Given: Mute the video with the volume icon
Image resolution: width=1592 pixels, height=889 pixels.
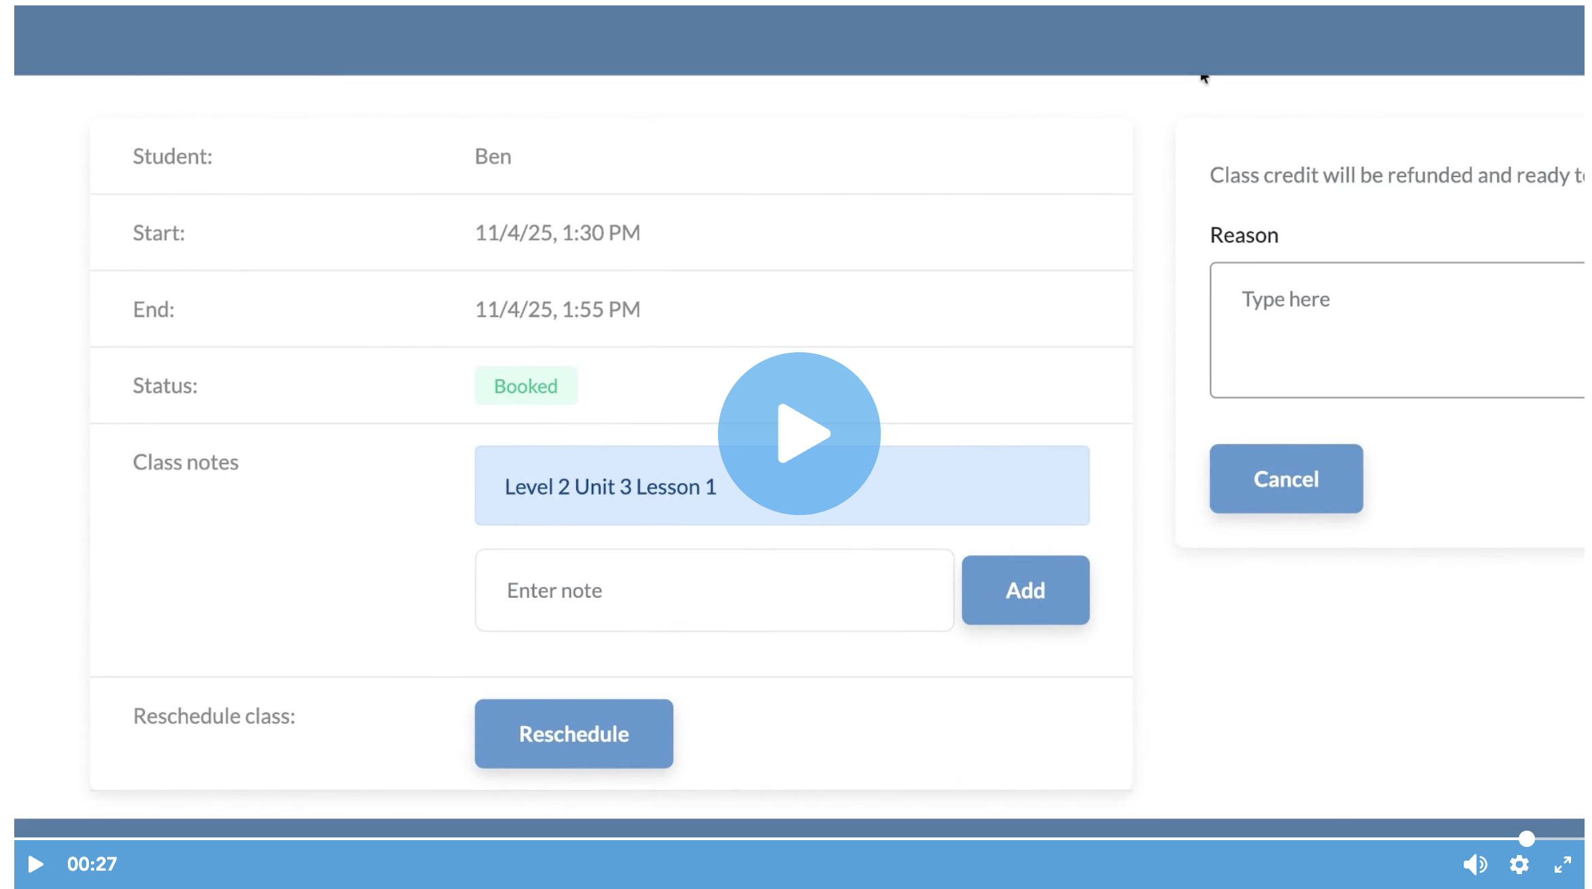Looking at the screenshot, I should tap(1475, 864).
